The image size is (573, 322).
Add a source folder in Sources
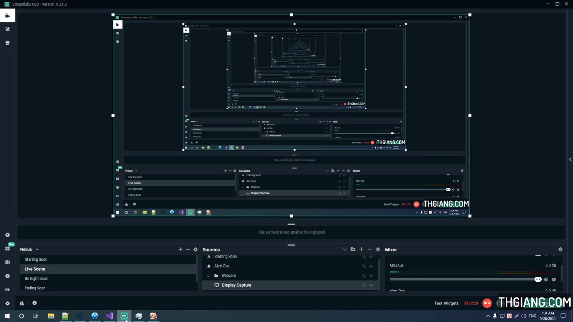pos(353,250)
